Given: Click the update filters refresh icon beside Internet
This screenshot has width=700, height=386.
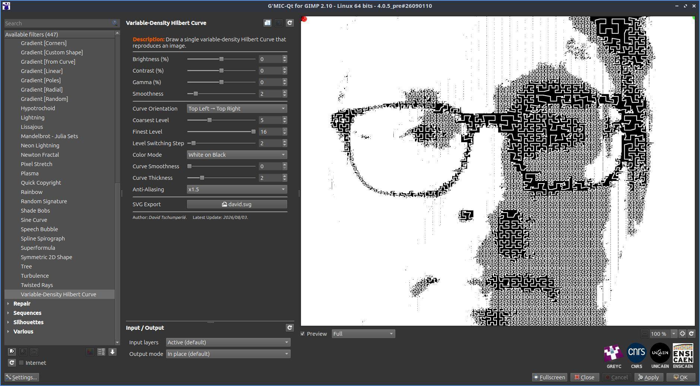Looking at the screenshot, I should [x=12, y=363].
